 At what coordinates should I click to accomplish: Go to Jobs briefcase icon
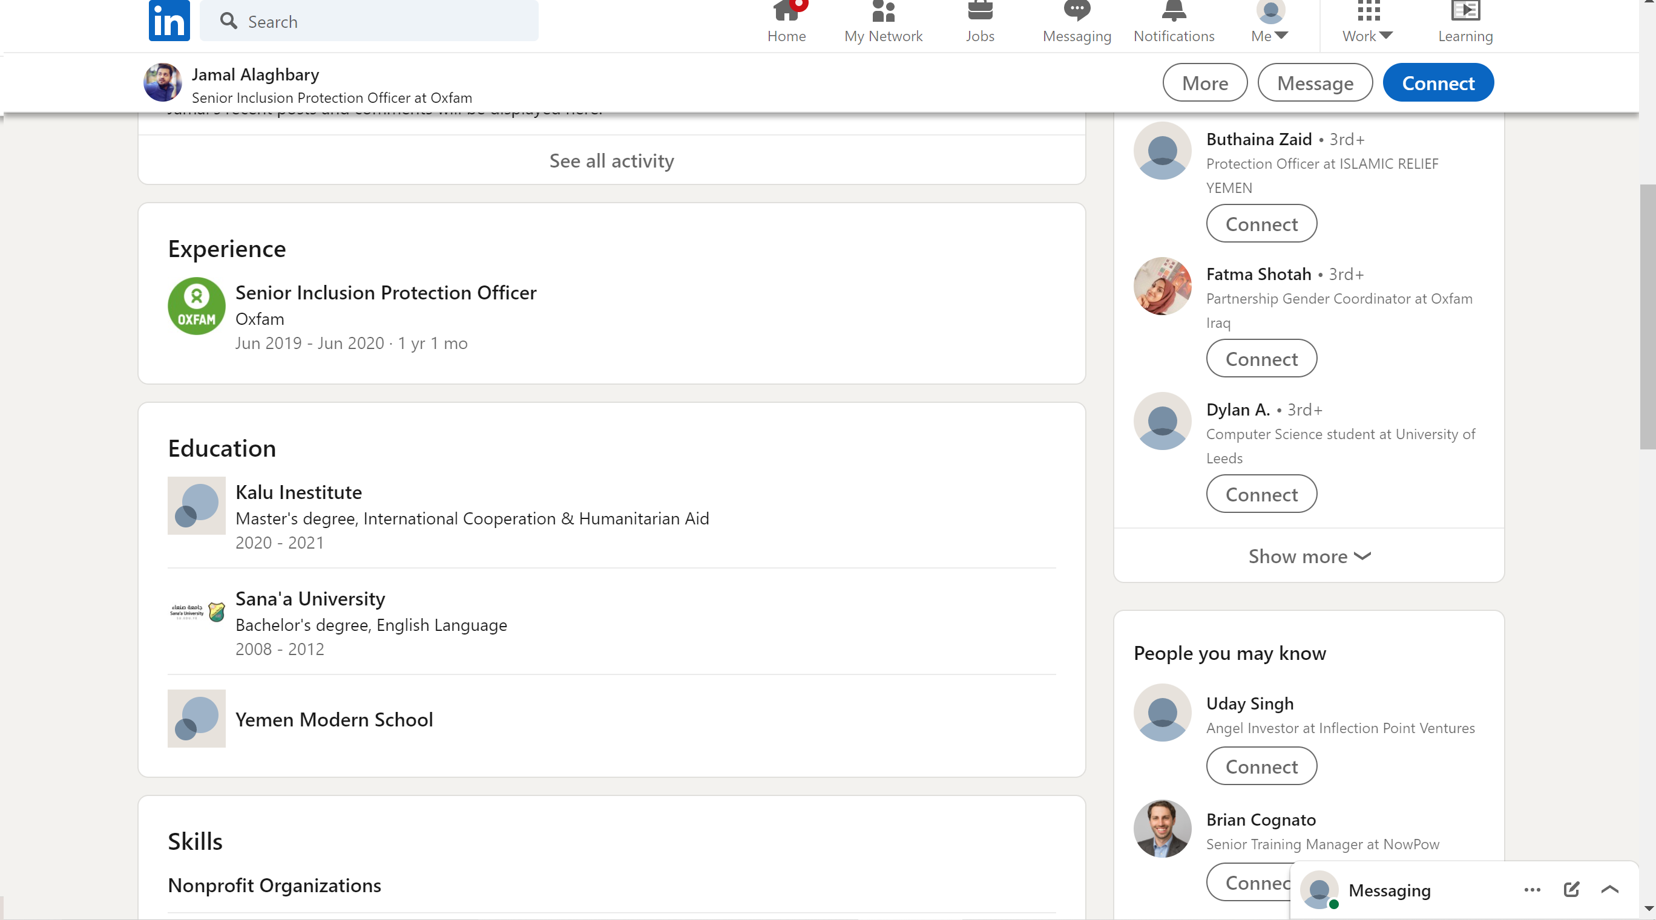(980, 11)
